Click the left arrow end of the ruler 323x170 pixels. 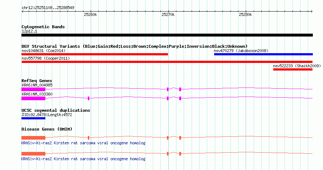pyautogui.click(x=23, y=11)
